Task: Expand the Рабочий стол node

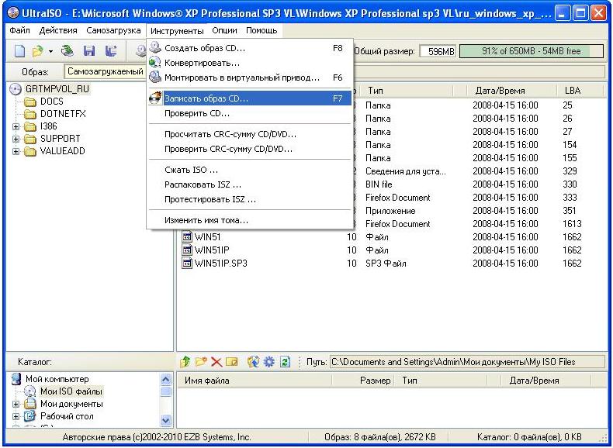Action: click(x=16, y=416)
